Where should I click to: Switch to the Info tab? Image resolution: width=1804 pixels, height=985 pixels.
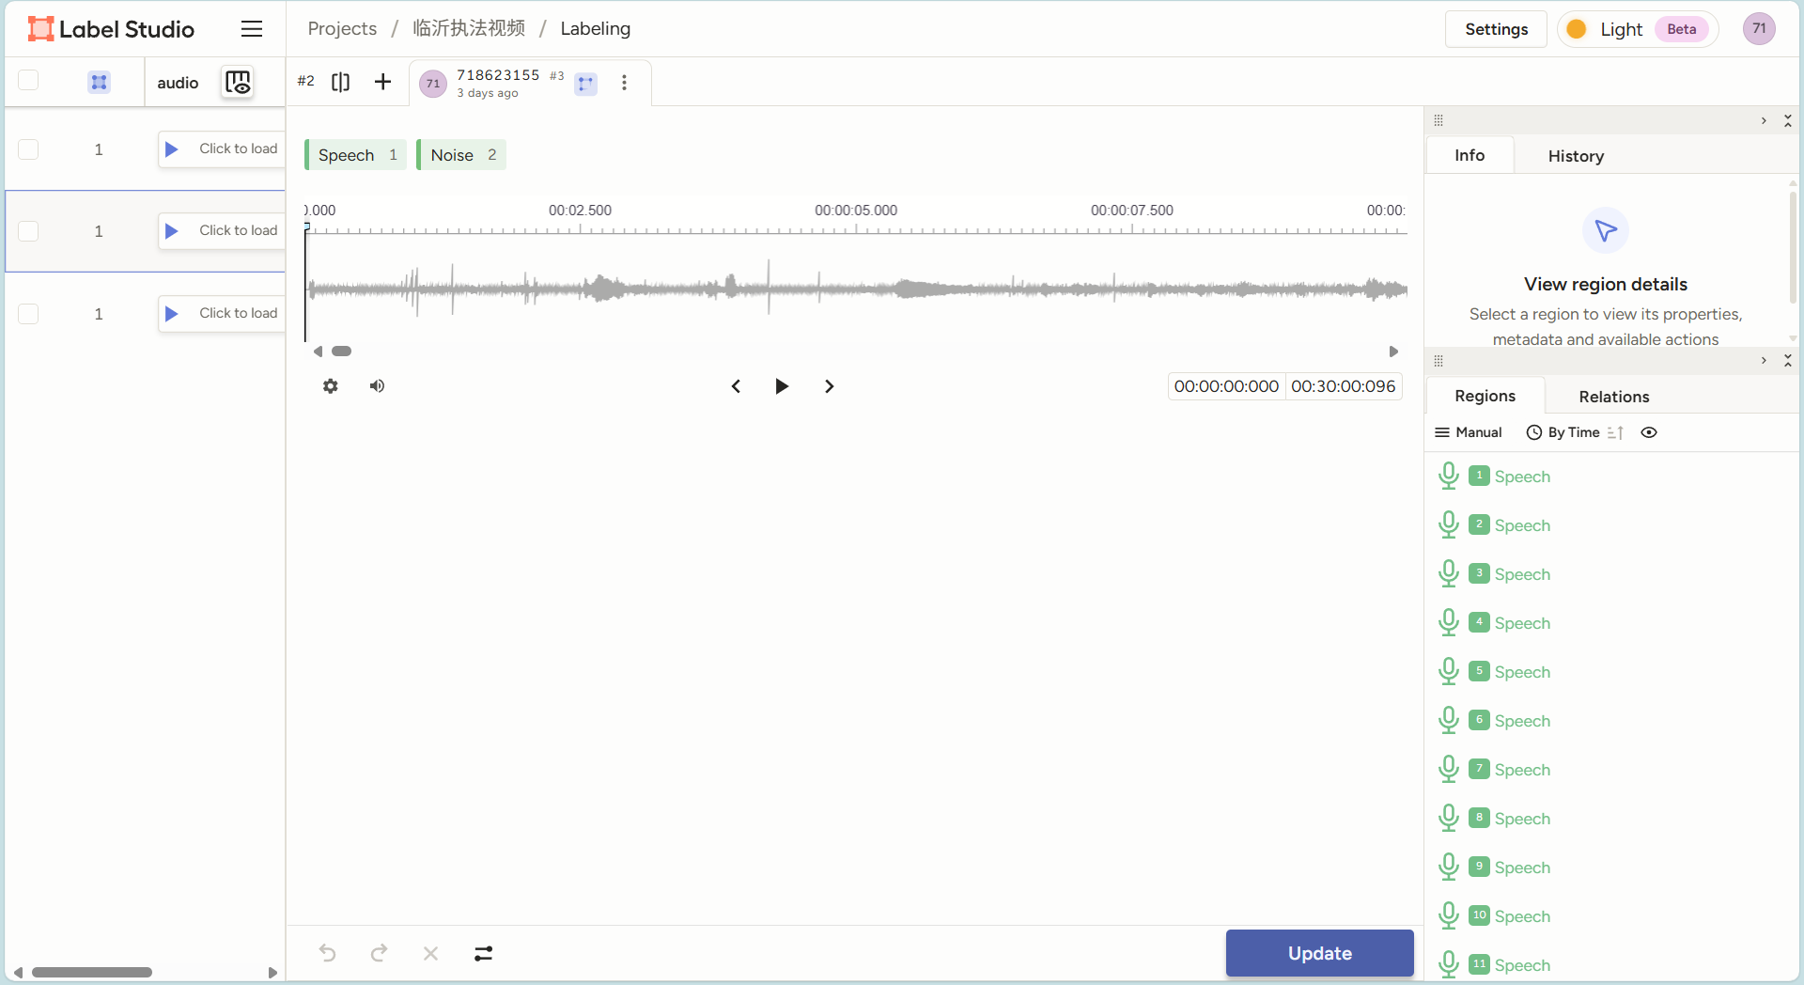point(1470,155)
